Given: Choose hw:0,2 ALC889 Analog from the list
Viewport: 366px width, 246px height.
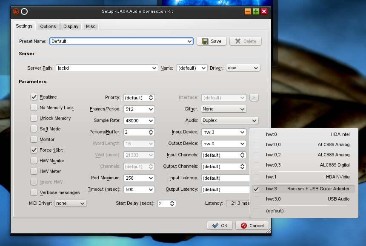Looking at the screenshot, I should click(x=303, y=155).
